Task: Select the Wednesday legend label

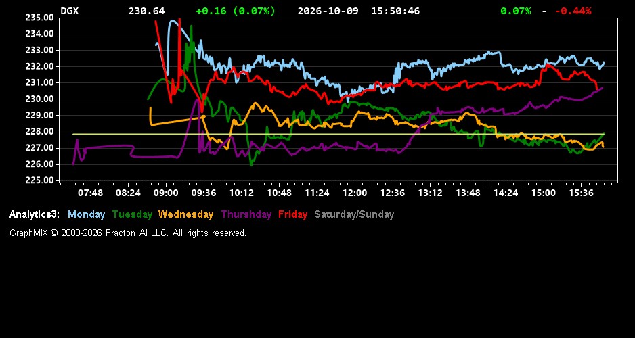Action: (x=185, y=214)
